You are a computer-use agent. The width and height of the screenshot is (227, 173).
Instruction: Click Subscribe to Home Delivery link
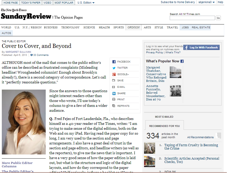(x=178, y=2)
